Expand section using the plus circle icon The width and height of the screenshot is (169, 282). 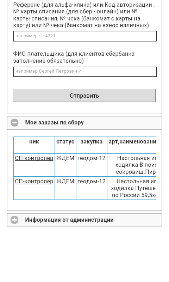point(14,220)
